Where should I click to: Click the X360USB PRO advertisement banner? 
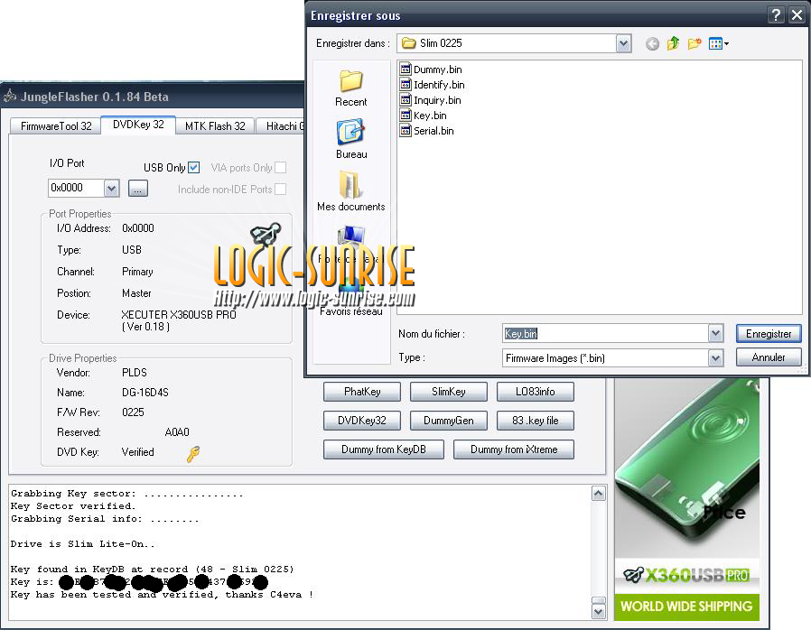[687, 500]
